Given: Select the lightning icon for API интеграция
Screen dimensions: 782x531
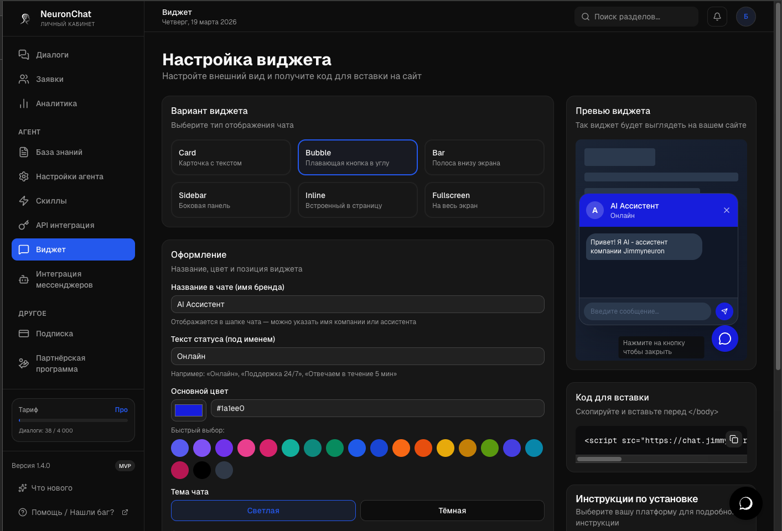Looking at the screenshot, I should [23, 225].
